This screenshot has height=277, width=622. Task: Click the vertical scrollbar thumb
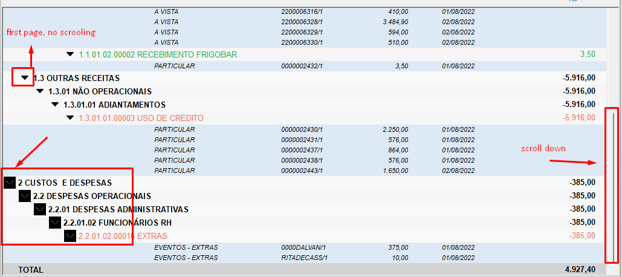coord(612,184)
